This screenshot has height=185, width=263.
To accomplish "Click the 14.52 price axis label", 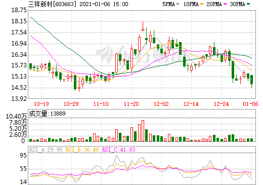I will click(19, 88).
